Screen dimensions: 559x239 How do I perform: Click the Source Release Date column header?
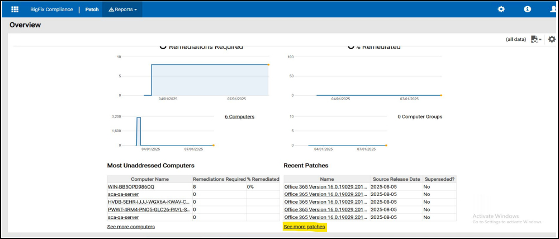(396, 179)
